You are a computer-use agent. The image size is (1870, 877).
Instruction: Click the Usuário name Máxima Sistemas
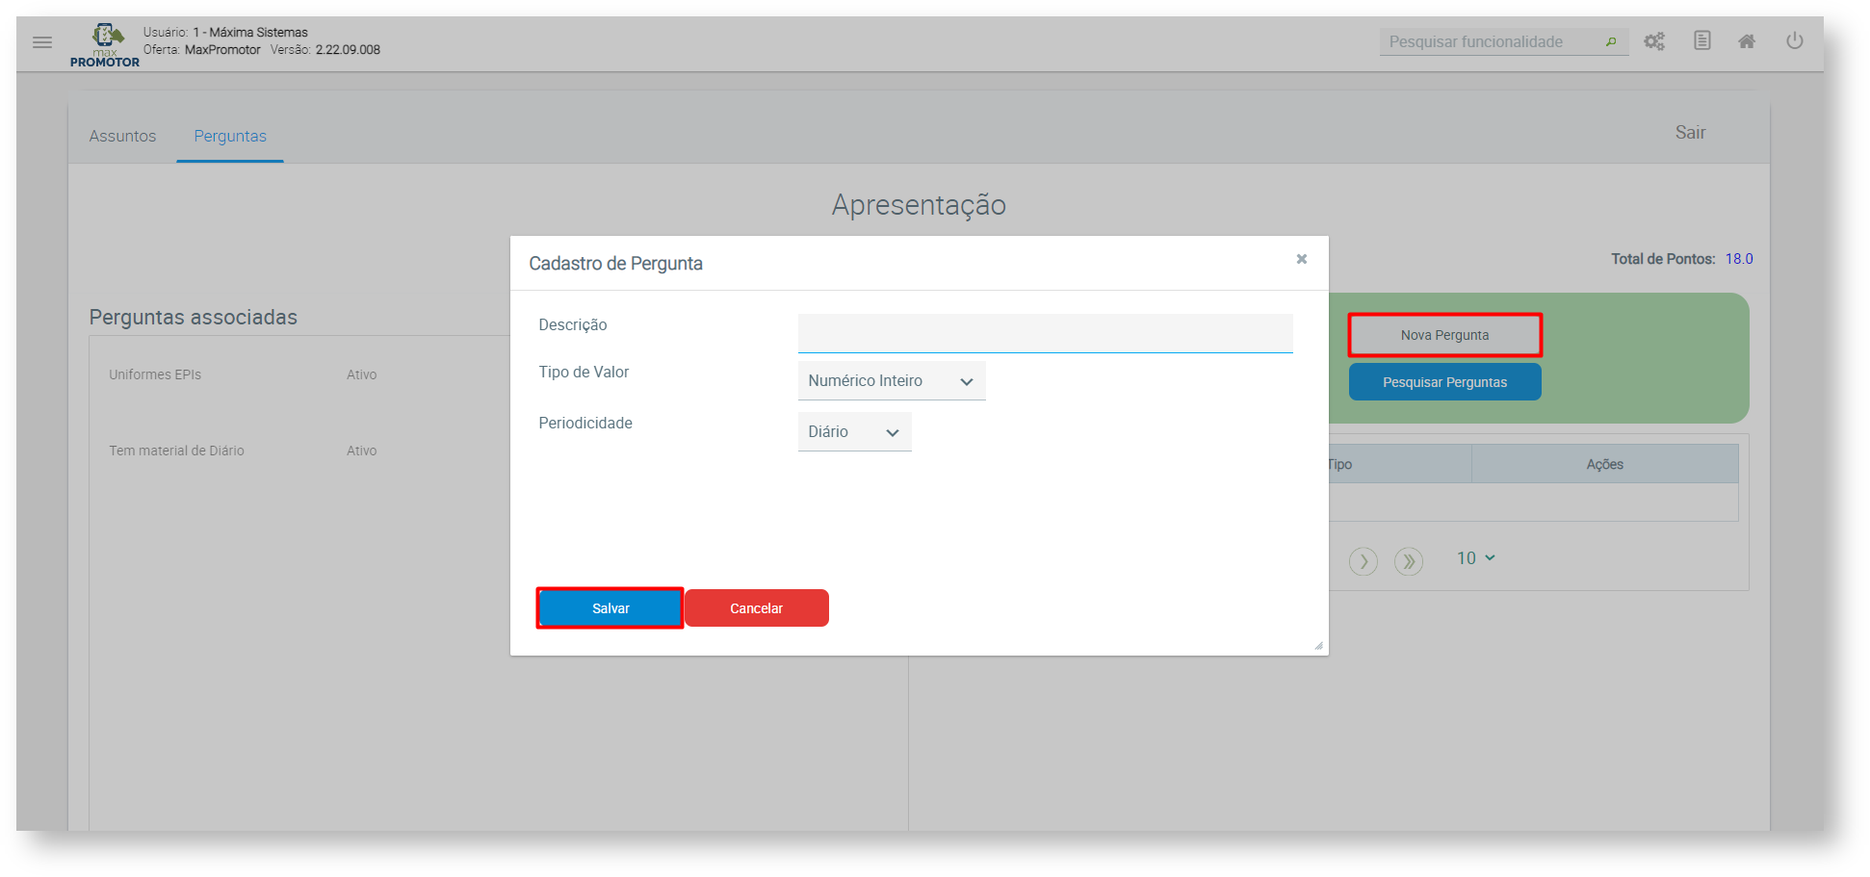click(x=259, y=33)
